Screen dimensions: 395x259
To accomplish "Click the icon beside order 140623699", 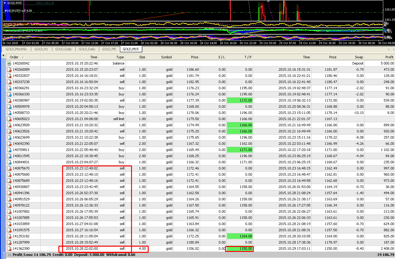I will pyautogui.click(x=9, y=137).
